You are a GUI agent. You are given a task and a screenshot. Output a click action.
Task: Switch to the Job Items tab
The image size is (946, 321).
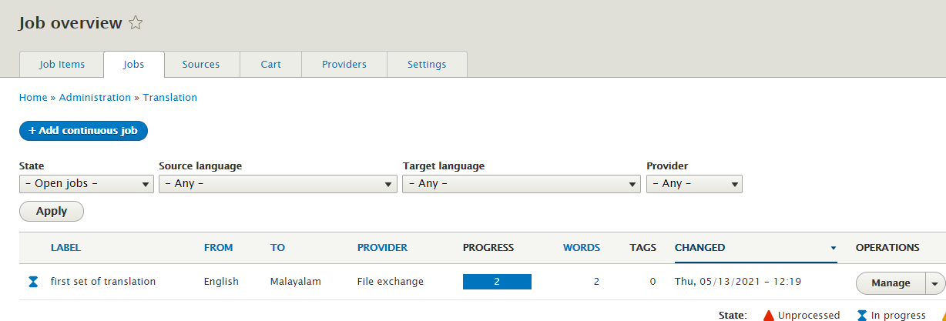(x=62, y=65)
